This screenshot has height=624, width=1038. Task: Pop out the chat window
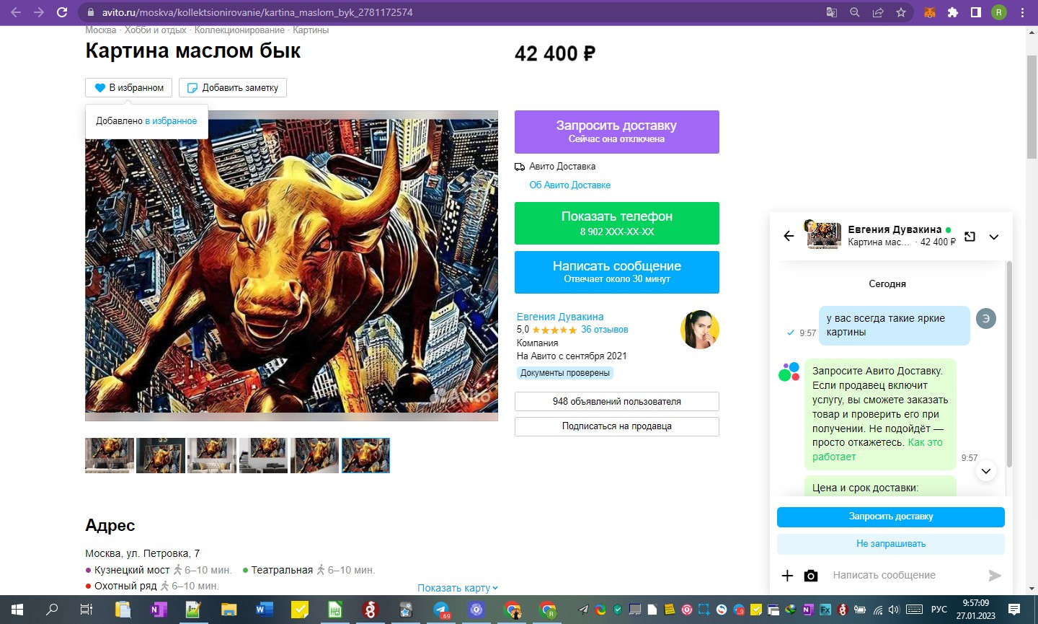click(x=970, y=236)
